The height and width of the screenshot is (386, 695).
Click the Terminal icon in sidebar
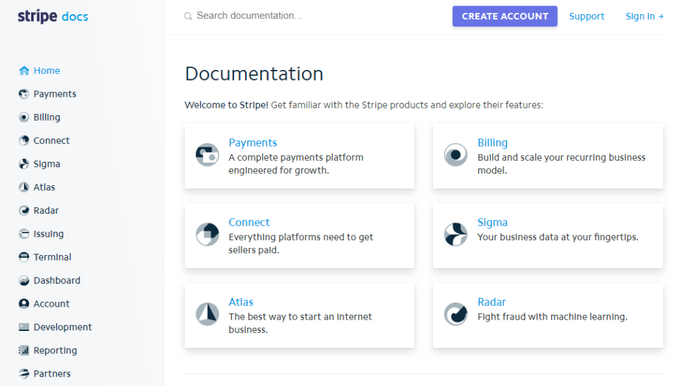pos(24,257)
